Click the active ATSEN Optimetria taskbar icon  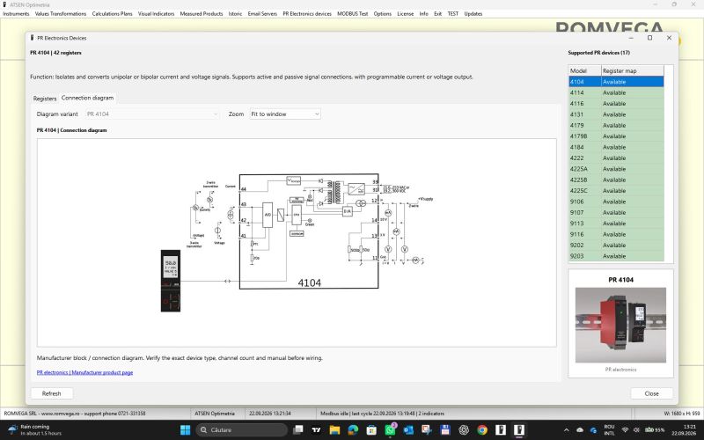pos(519,430)
